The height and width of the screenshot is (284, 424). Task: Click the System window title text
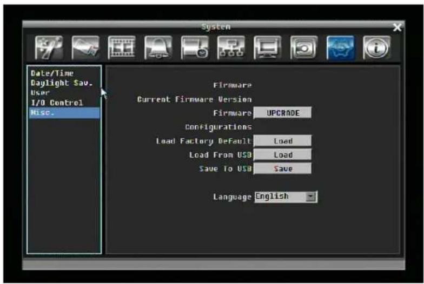[216, 27]
